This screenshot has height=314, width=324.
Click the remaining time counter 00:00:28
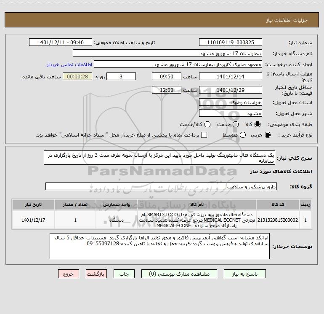(77, 76)
